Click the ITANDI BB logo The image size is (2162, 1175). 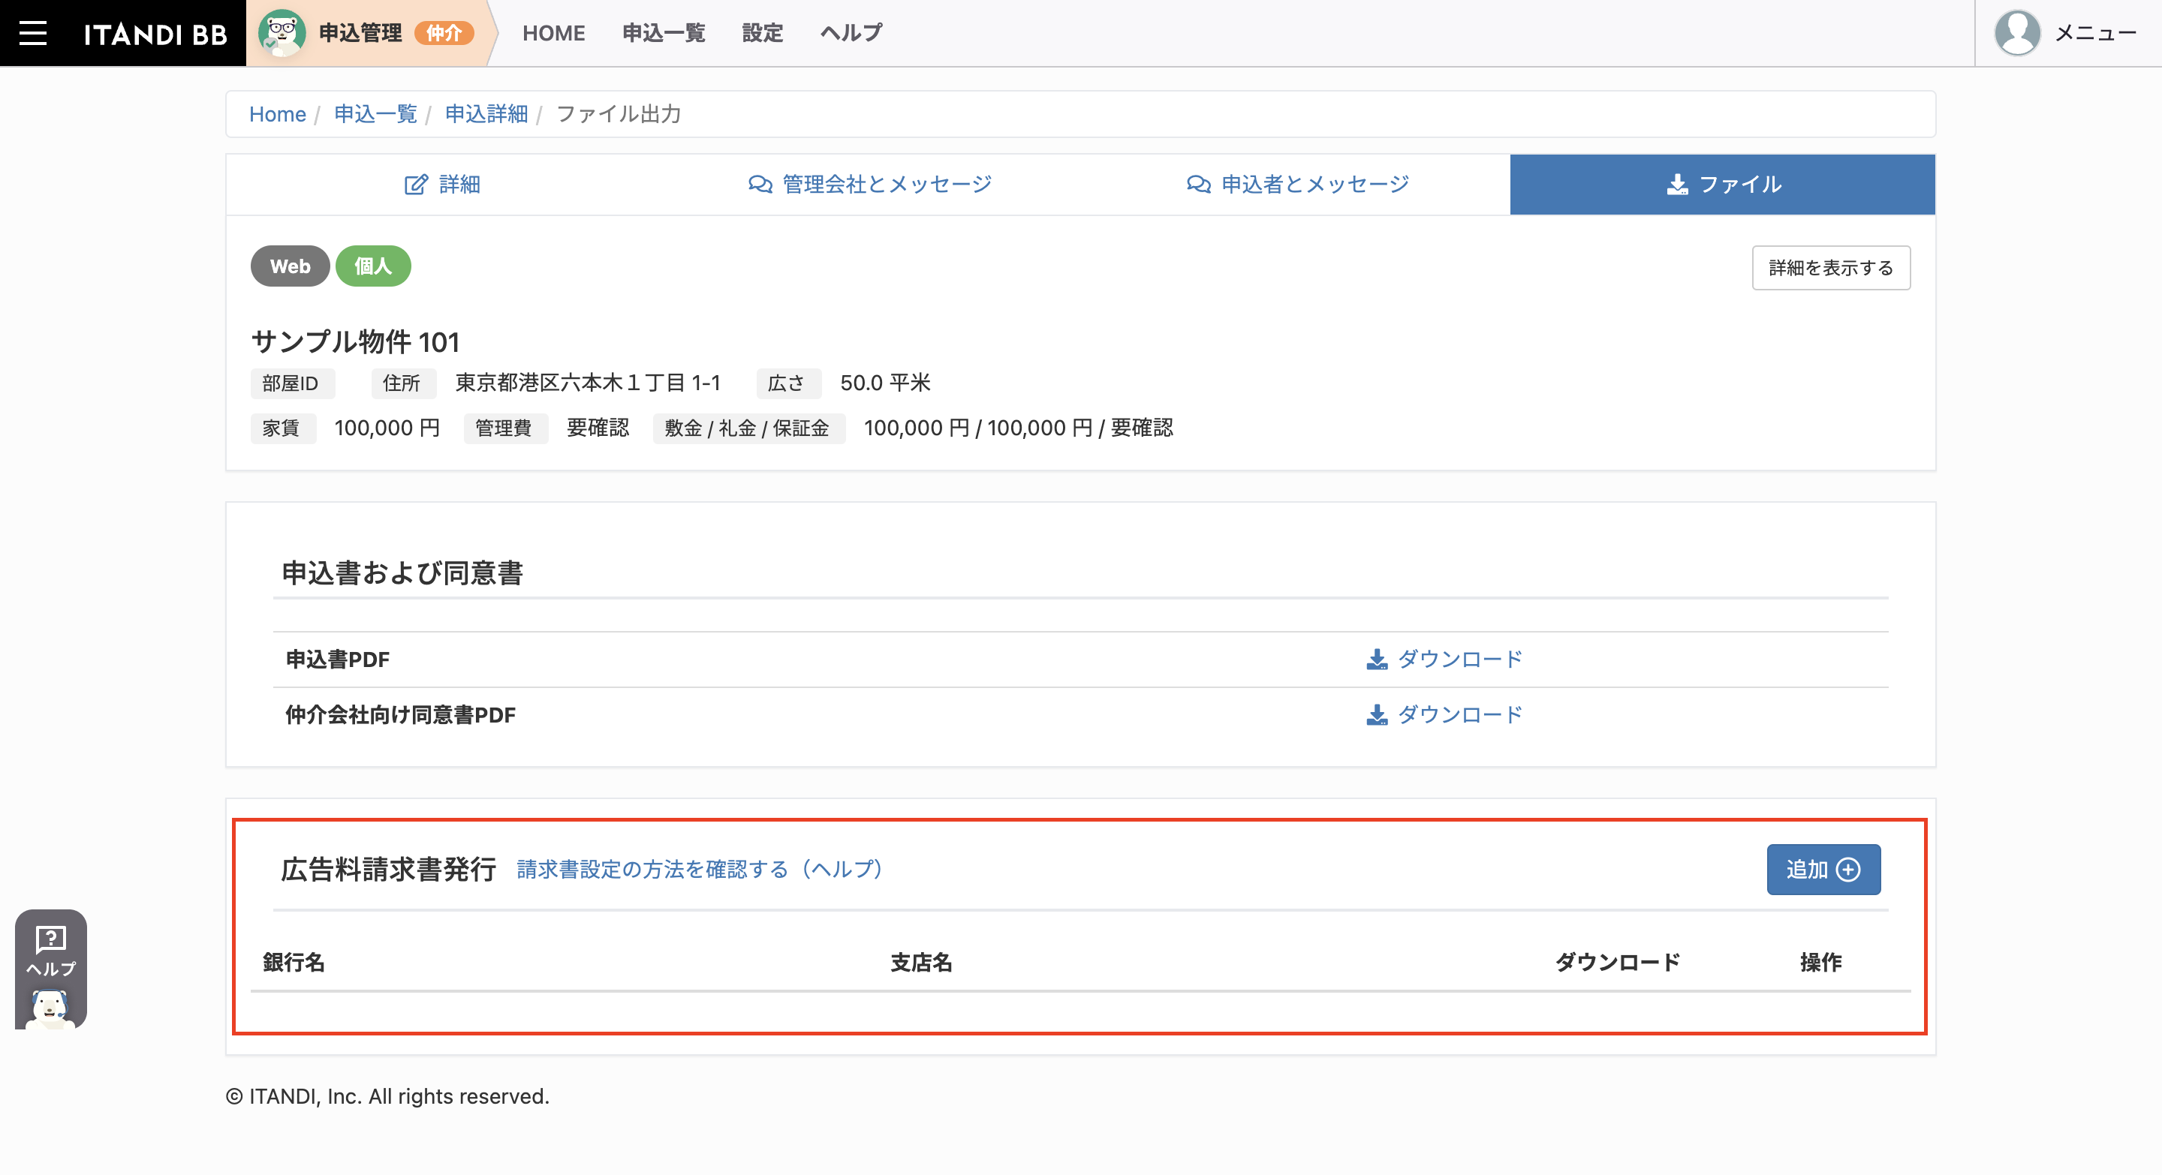click(x=155, y=34)
